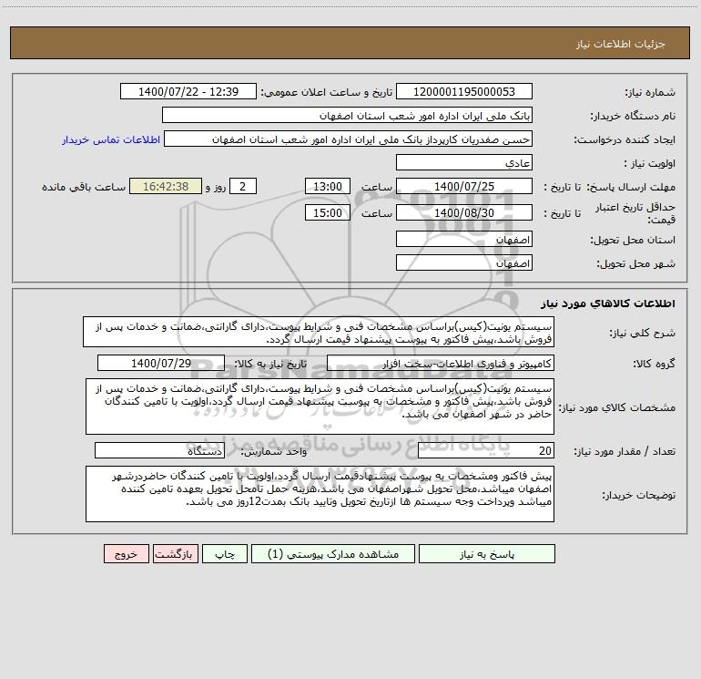
Task: Click the چاپ print button
Action: (x=225, y=553)
